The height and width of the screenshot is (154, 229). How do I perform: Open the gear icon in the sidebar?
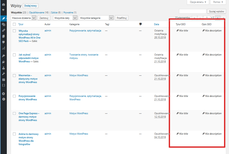click(x=3, y=93)
